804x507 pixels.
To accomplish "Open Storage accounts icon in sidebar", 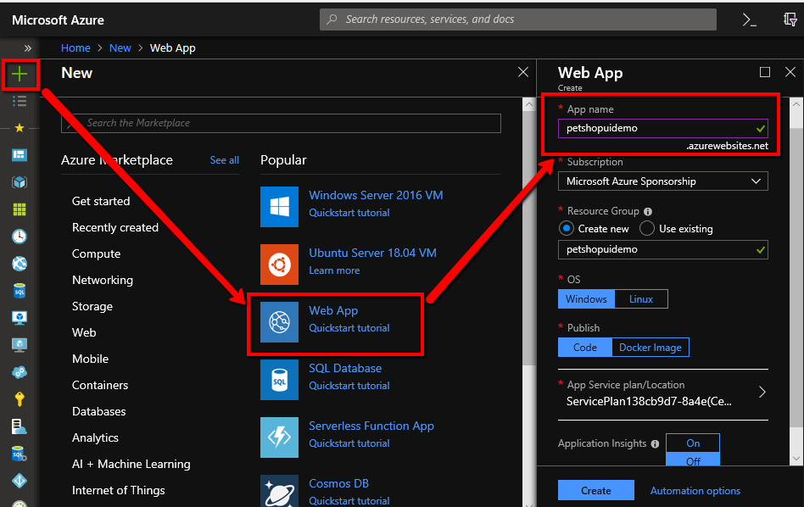I will [x=20, y=426].
